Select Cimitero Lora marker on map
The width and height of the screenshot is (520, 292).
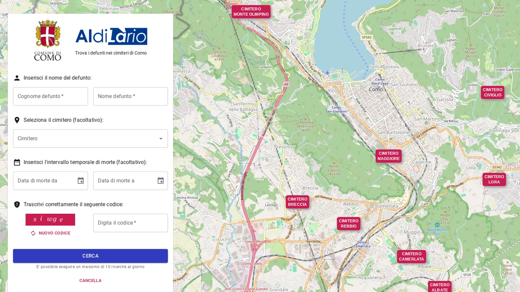coord(494,179)
